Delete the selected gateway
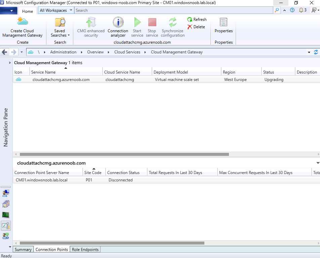320x258 pixels. (x=196, y=27)
